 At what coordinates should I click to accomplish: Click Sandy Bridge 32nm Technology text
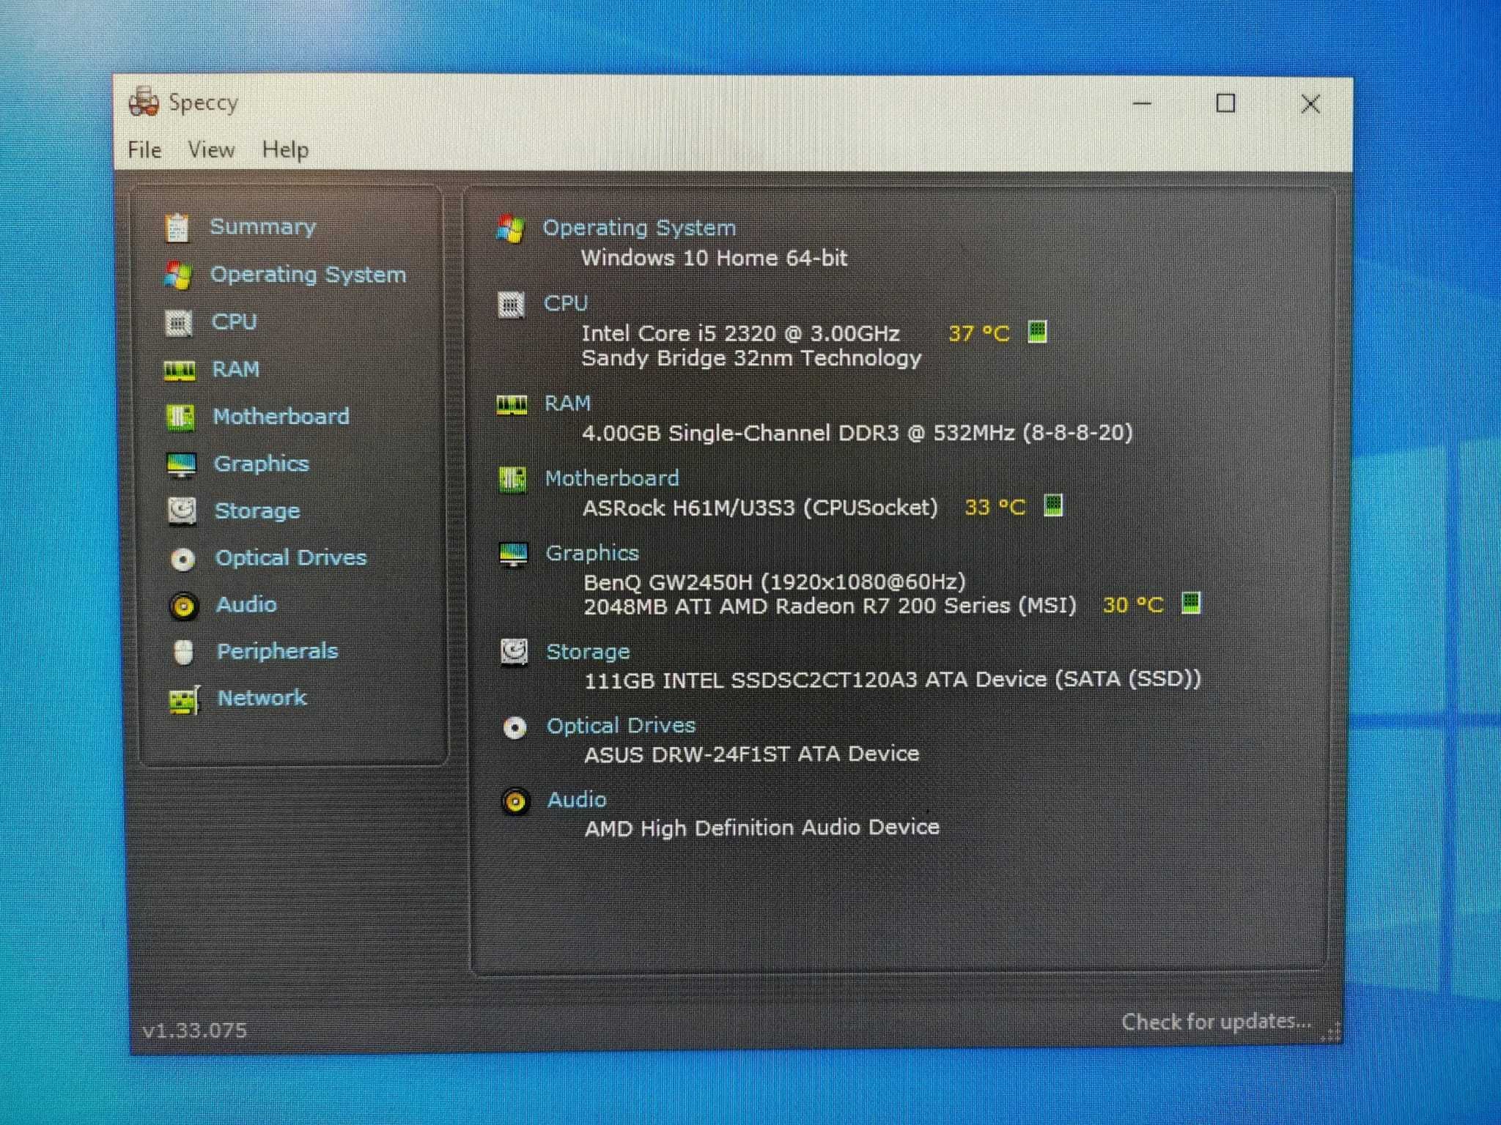[x=751, y=358]
